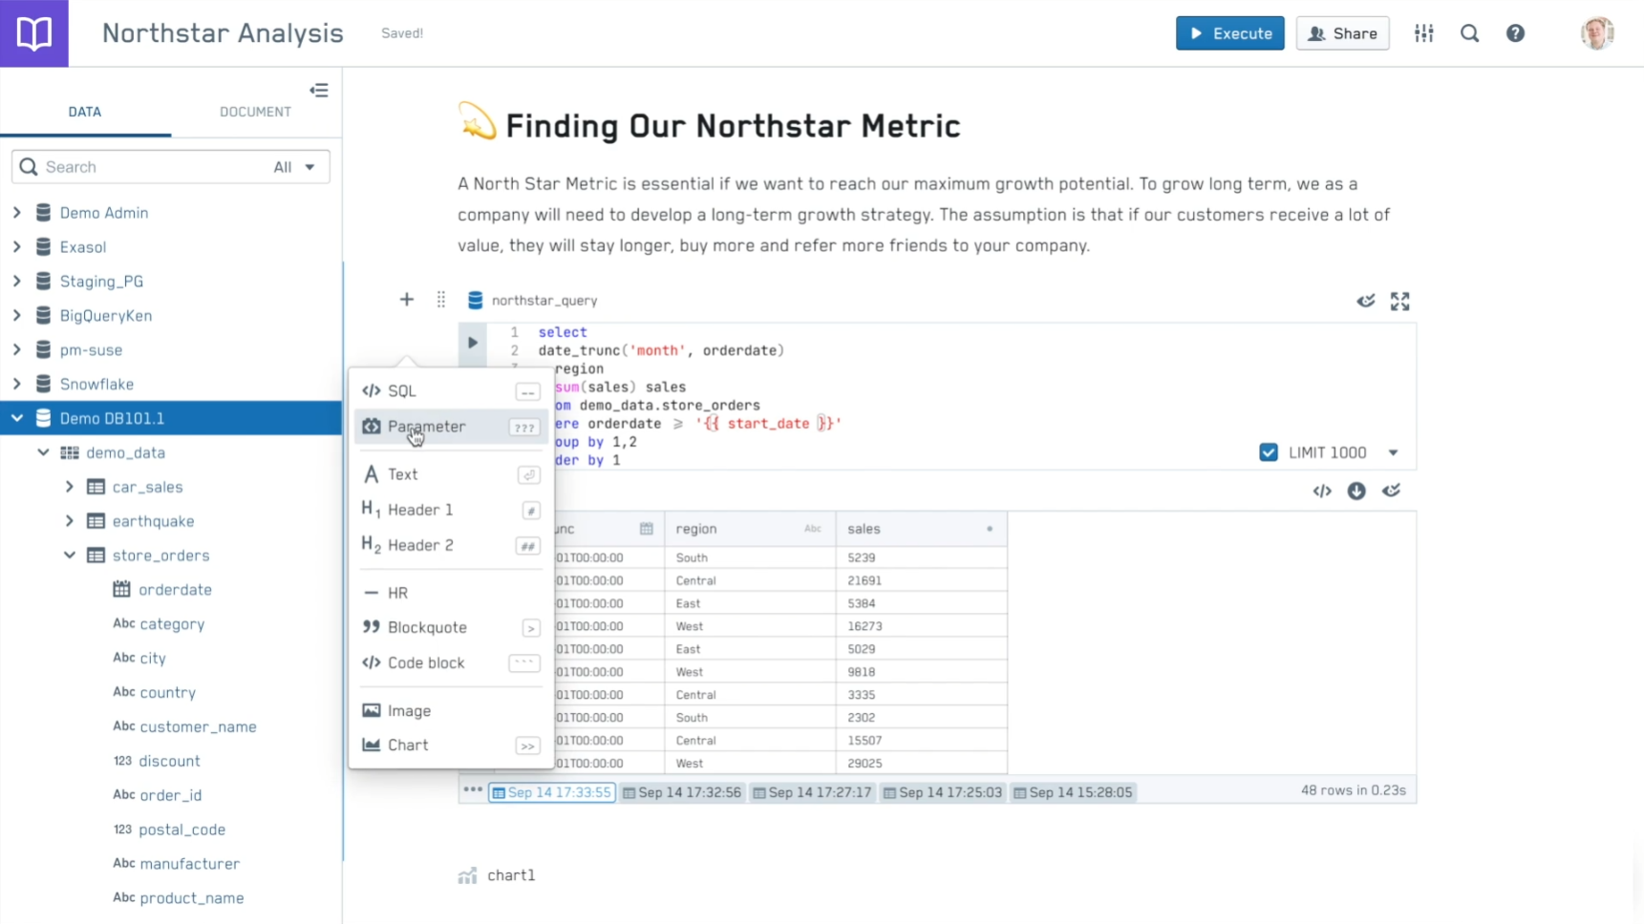
Task: Select the customer_name column
Action: (x=198, y=726)
